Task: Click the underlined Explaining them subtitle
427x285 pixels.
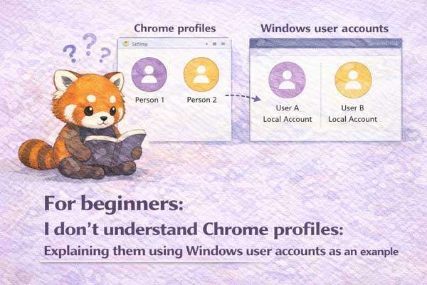Action: (x=221, y=252)
